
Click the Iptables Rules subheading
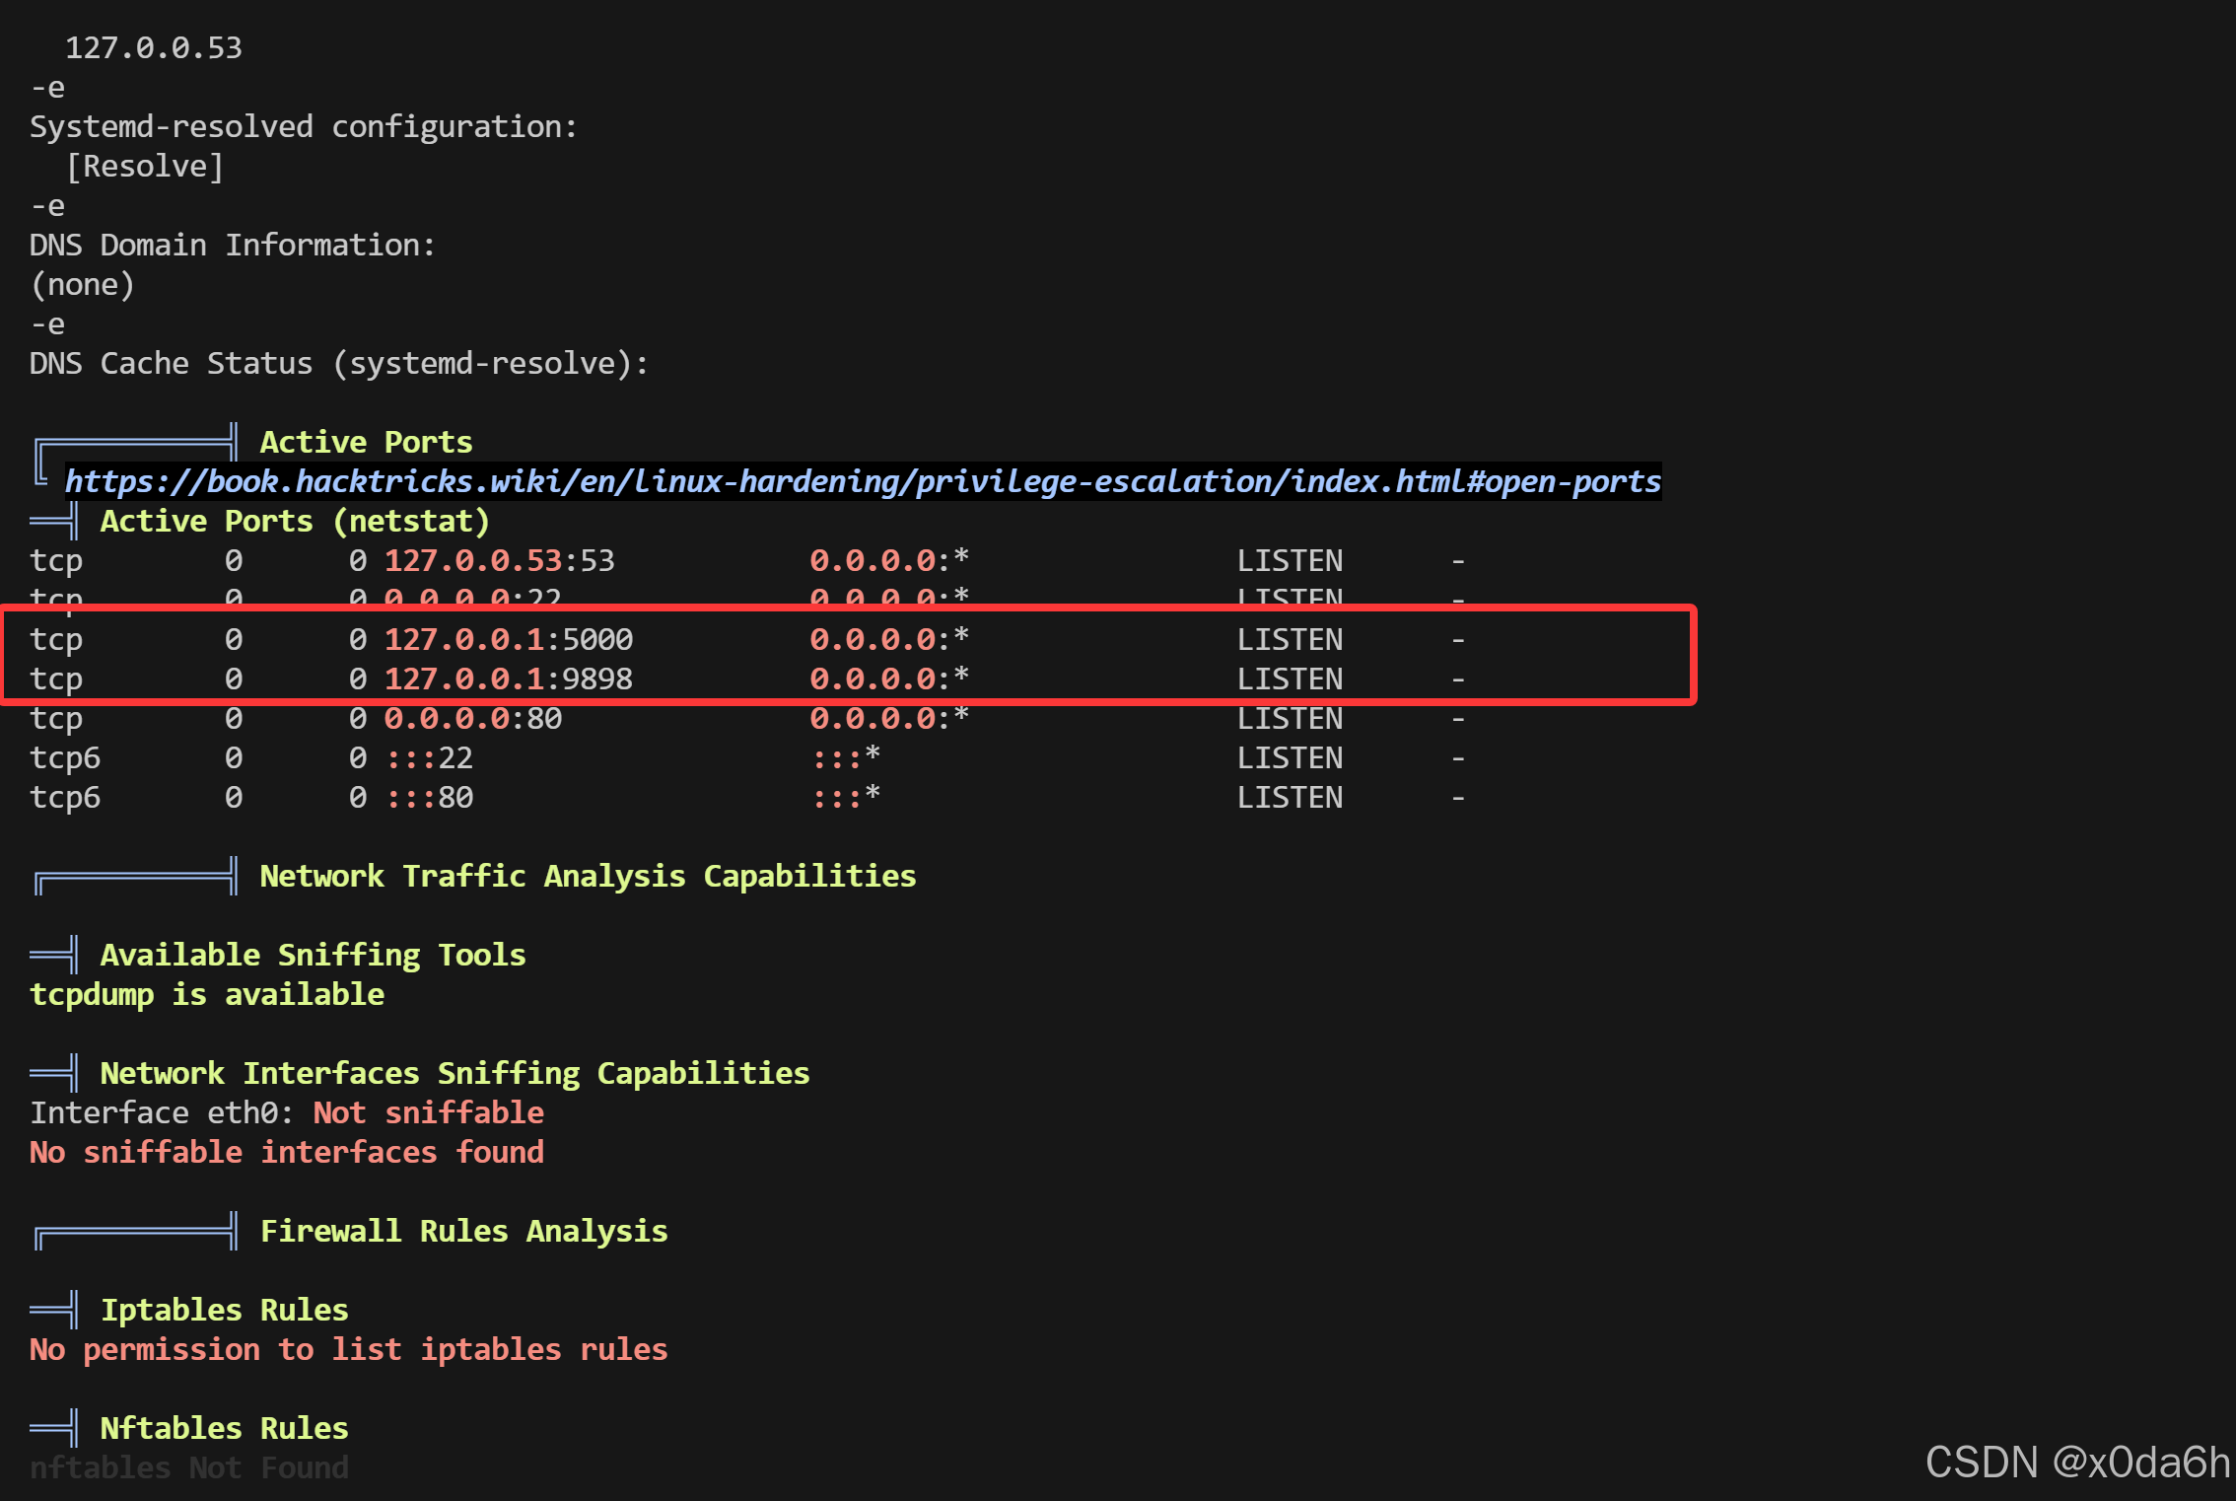click(224, 1310)
